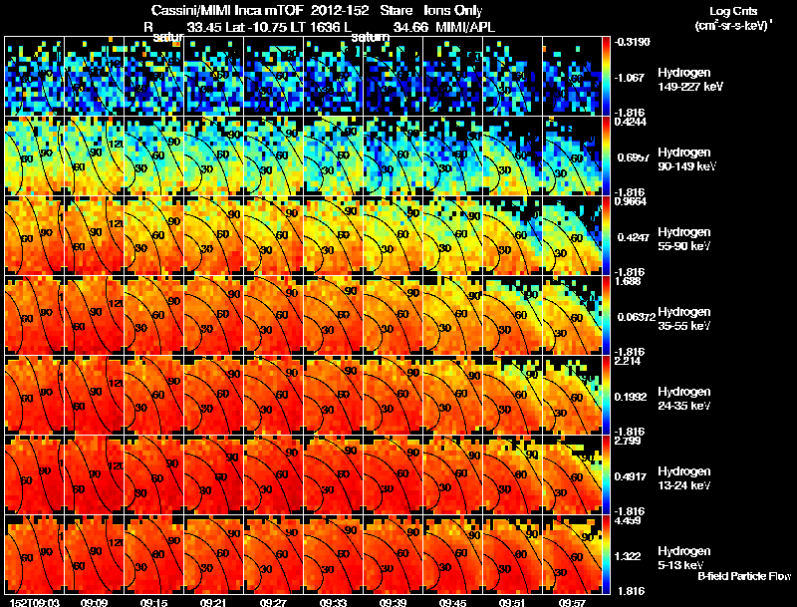Click the '09:15' time axis label

(153, 602)
